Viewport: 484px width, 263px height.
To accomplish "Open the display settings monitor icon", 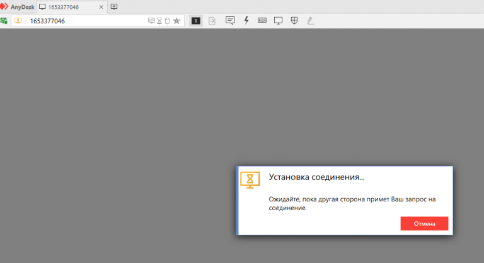I will [278, 21].
